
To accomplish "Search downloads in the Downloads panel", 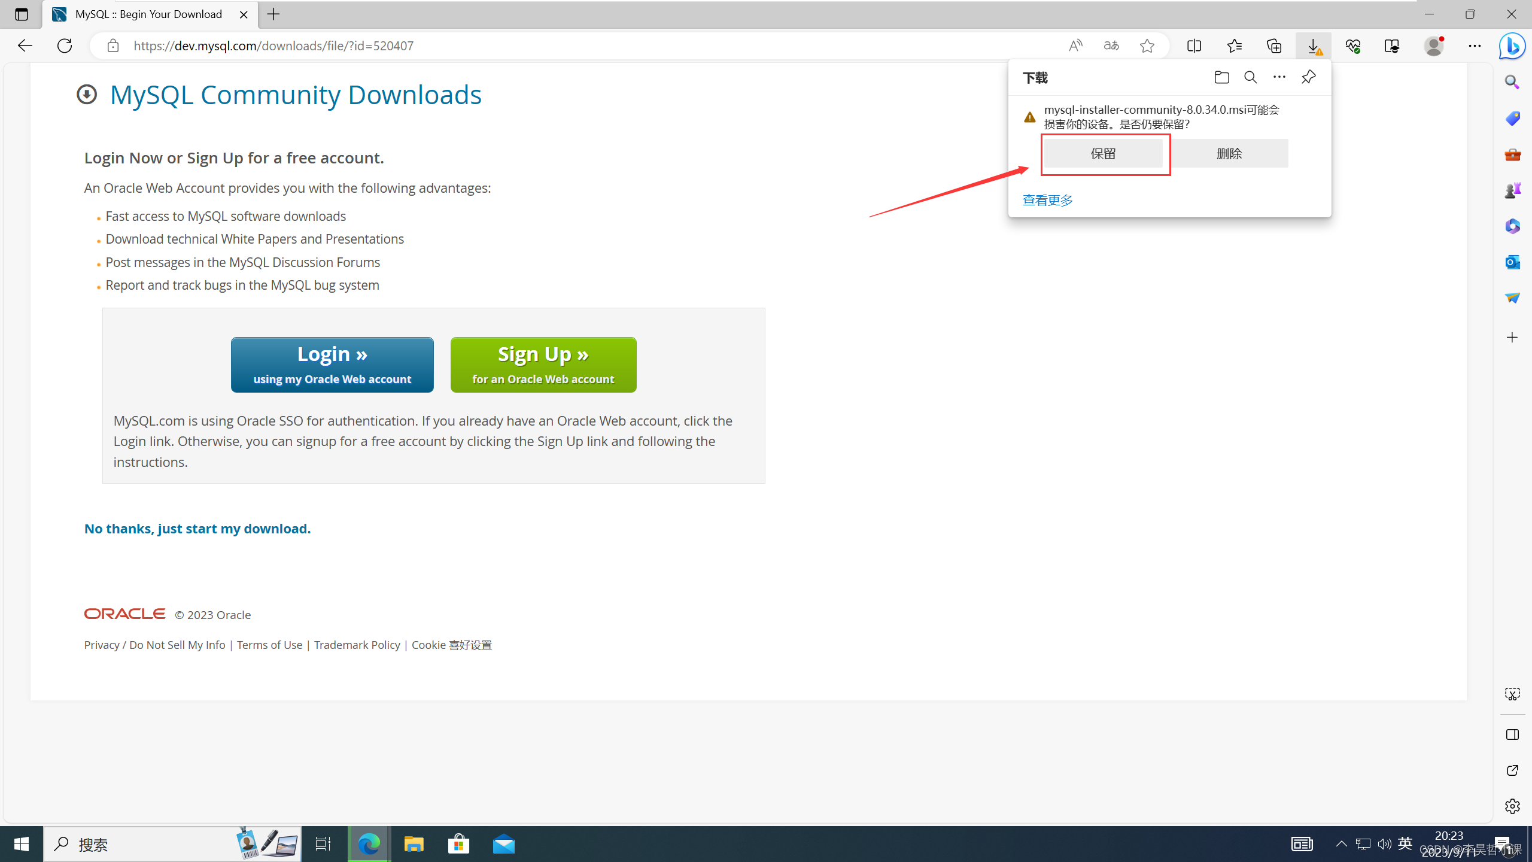I will point(1250,77).
